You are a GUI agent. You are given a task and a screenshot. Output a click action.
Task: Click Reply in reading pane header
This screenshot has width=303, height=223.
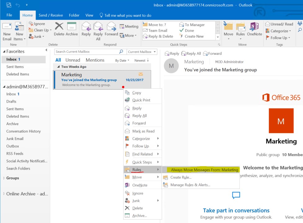click(172, 53)
